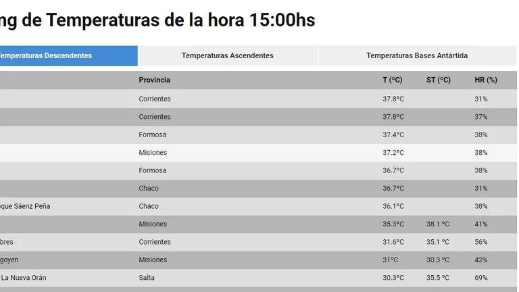
Task: Switch to Temperaturas Descendentes tab
Action: tap(68, 55)
